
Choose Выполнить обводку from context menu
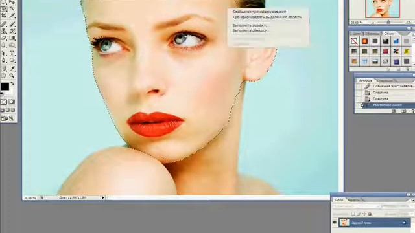tap(250, 30)
